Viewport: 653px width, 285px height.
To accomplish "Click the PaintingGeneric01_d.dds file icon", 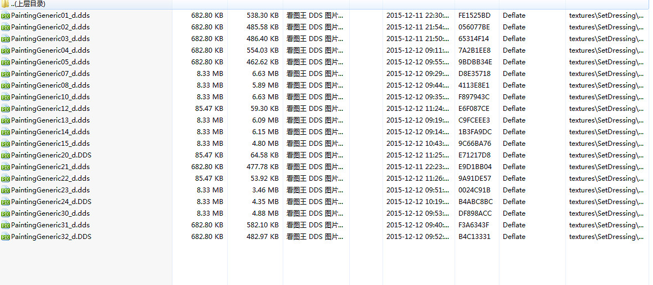I will coord(6,16).
